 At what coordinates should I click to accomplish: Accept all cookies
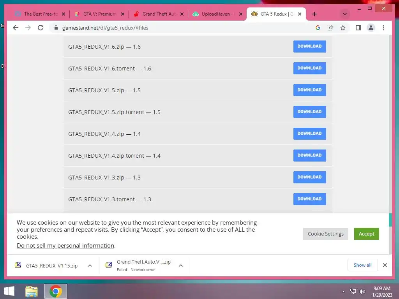[366, 234]
